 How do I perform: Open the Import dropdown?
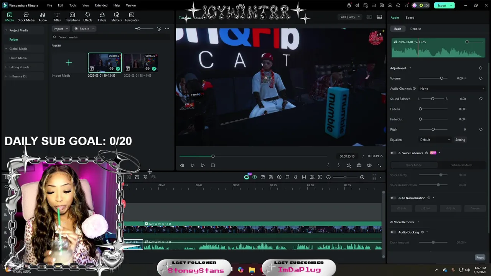pos(61,29)
